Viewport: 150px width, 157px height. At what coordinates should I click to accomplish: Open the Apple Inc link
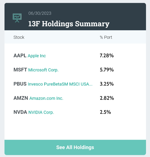37,56
